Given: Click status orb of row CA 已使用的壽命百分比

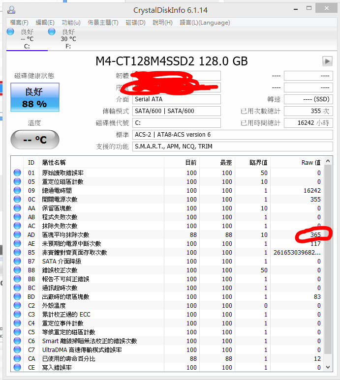Looking at the screenshot, I should tap(17, 358).
